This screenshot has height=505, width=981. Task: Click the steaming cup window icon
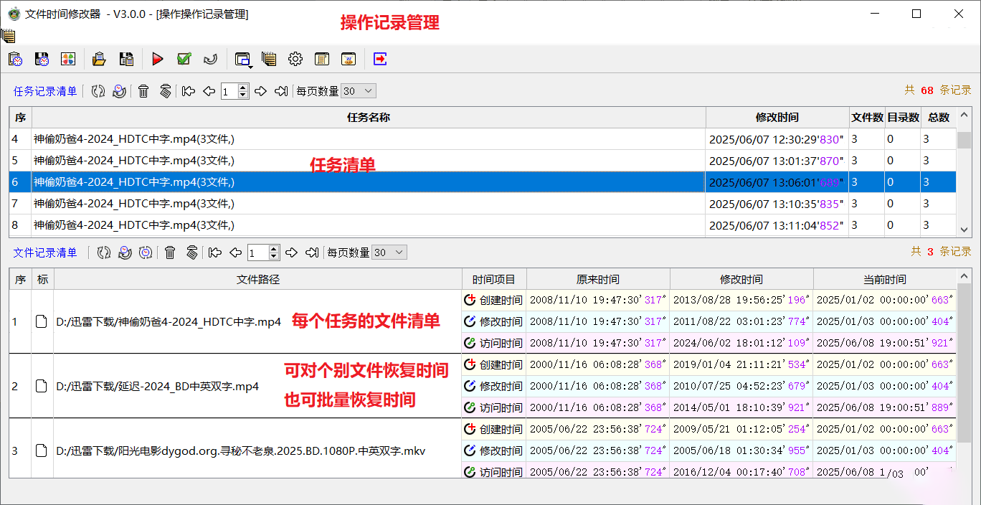(x=349, y=59)
